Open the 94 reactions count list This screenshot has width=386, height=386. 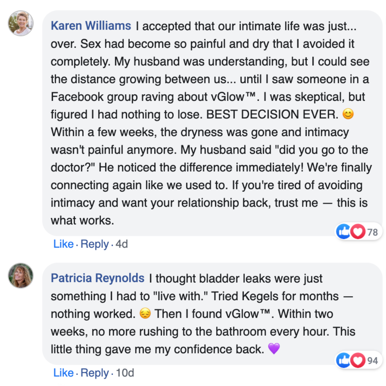click(x=372, y=361)
